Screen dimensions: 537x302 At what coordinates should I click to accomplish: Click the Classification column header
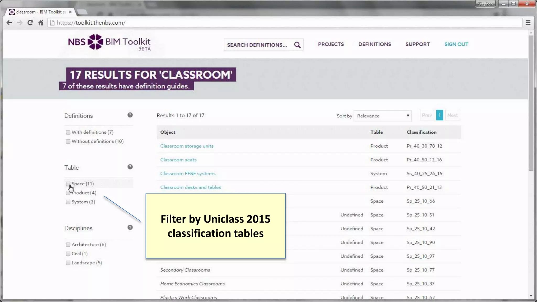point(422,132)
